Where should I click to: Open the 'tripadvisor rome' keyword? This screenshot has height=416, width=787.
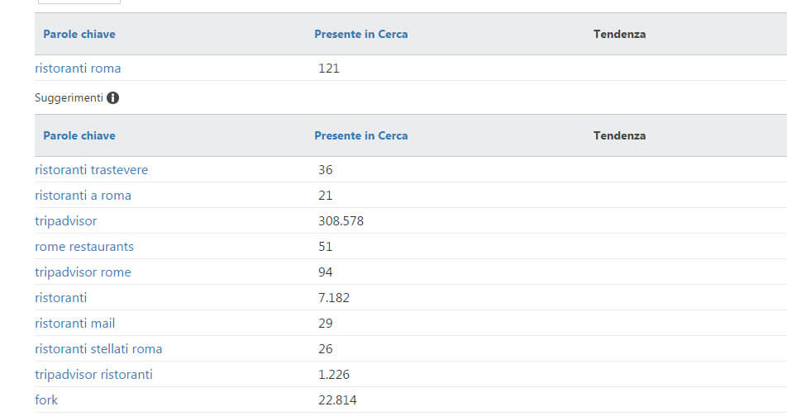coord(83,272)
